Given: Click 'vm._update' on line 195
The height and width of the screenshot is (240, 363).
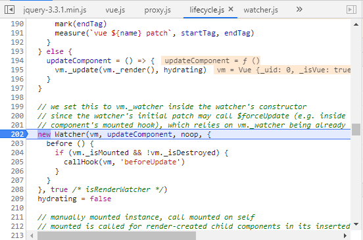Looking at the screenshot, I should (x=77, y=70).
